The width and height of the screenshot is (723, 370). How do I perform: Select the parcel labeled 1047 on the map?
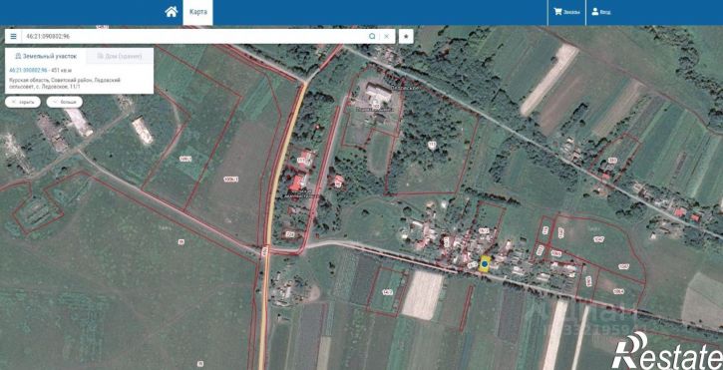coord(598,239)
